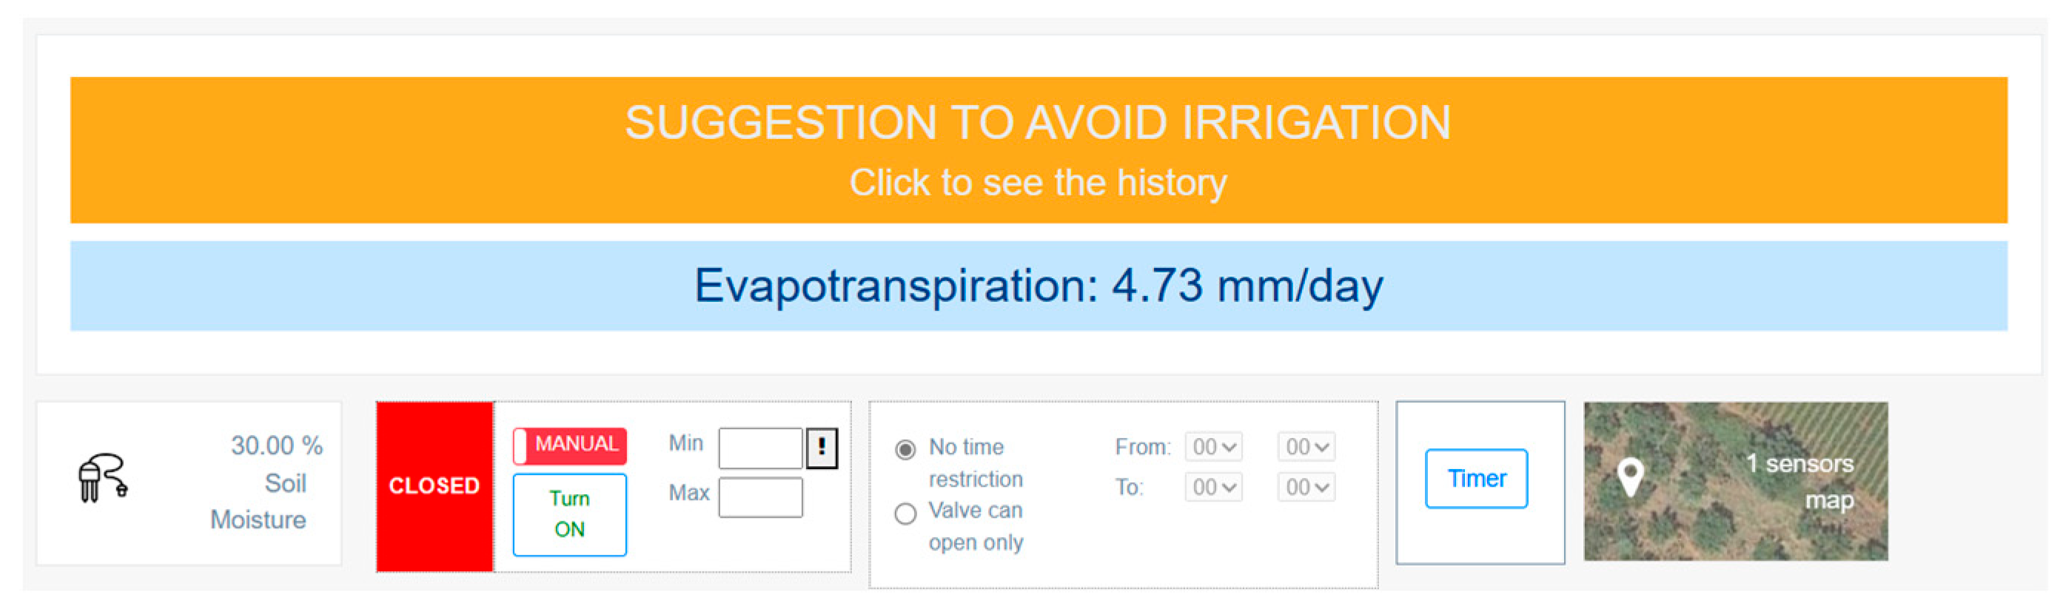Click the Timer button
This screenshot has height=614, width=2063.
(x=1476, y=479)
